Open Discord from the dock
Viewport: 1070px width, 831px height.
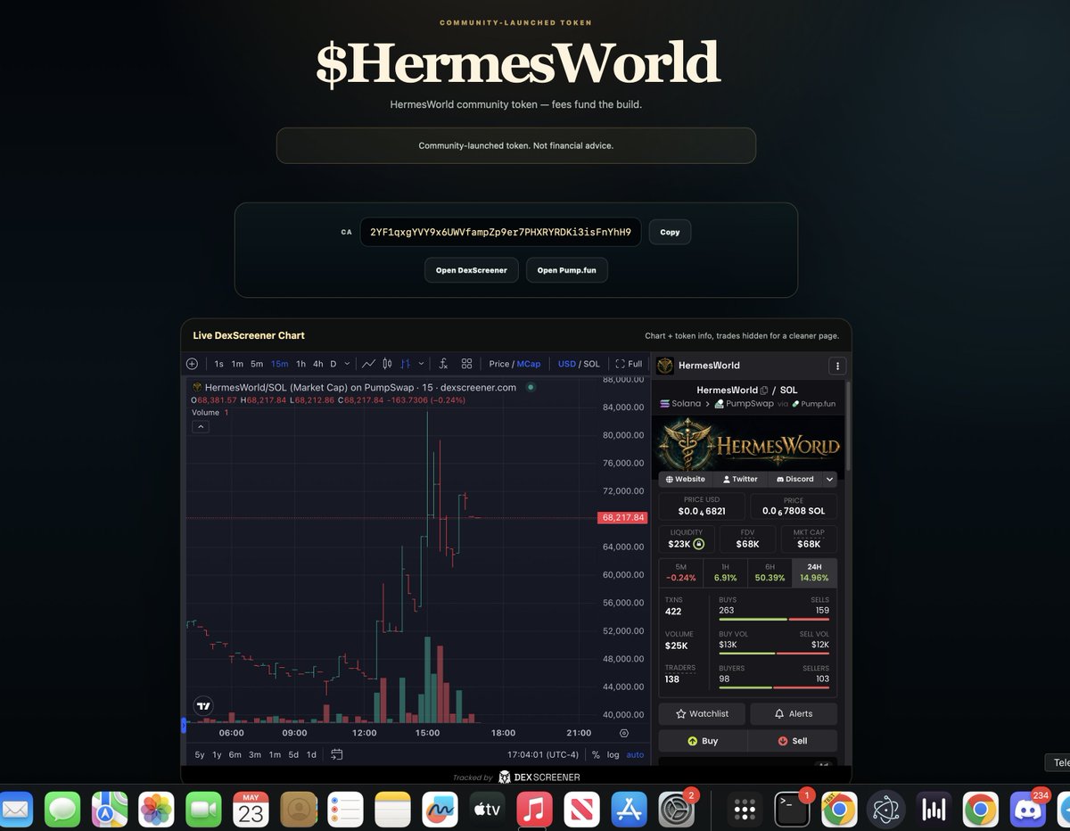click(1028, 809)
